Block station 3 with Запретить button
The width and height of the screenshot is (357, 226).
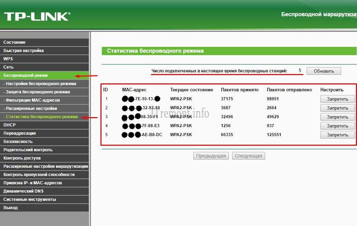[x=337, y=117]
